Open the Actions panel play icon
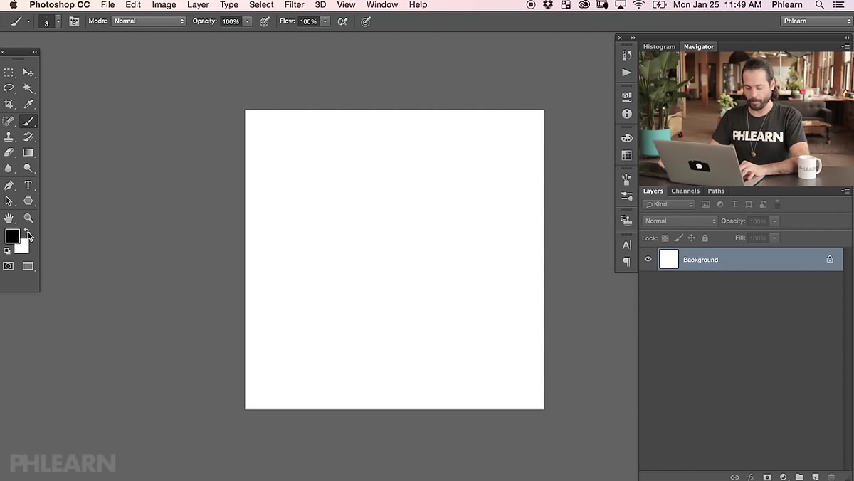The height and width of the screenshot is (481, 854). [x=626, y=73]
